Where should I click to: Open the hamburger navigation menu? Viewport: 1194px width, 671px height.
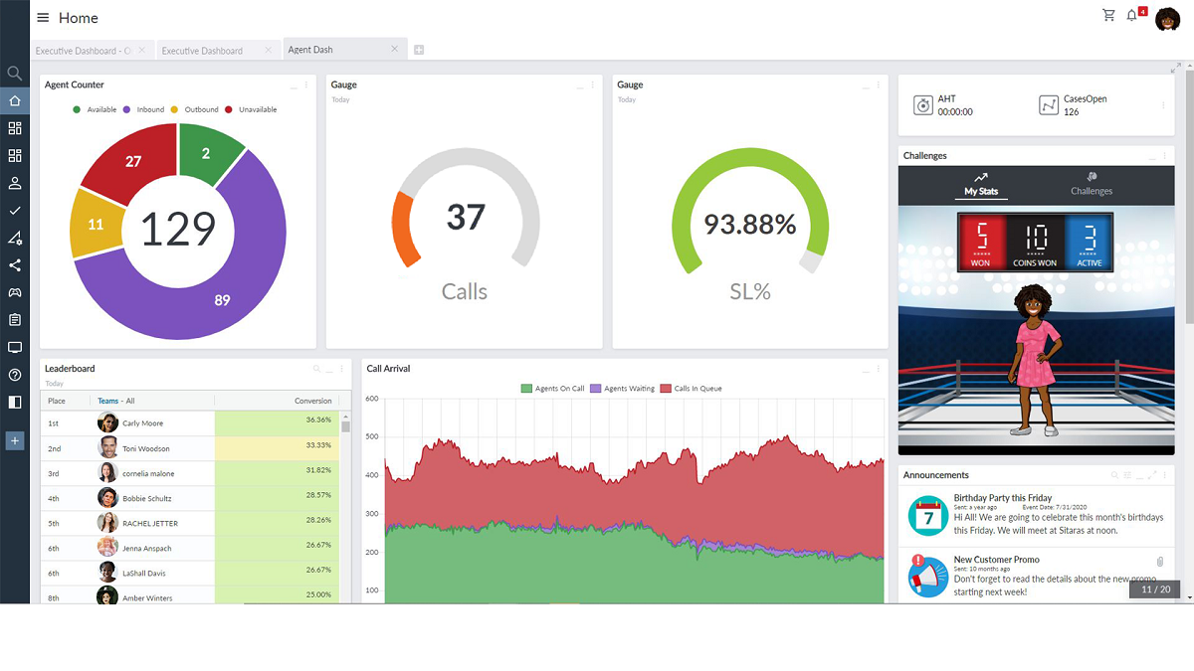click(43, 18)
